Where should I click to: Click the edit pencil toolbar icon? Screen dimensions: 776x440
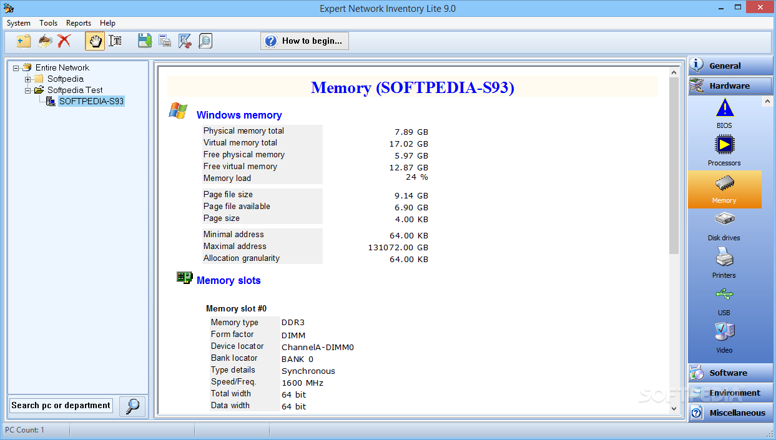pos(44,41)
